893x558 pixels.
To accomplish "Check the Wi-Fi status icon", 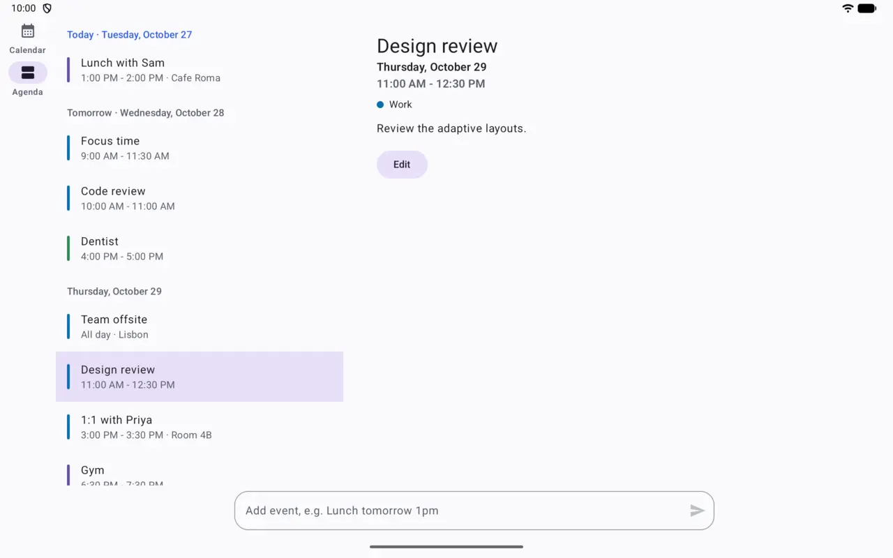I will tap(848, 8).
